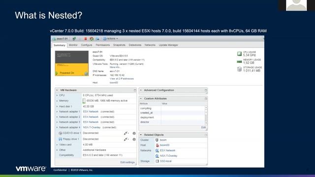Click the Floppy drive connect plug icon
315x177 pixels.
[x=126, y=139]
